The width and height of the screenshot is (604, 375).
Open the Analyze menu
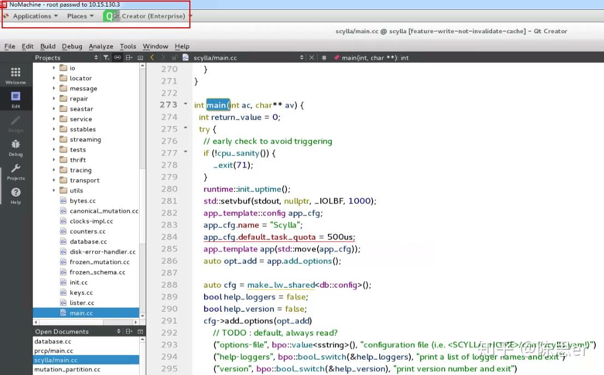[101, 46]
